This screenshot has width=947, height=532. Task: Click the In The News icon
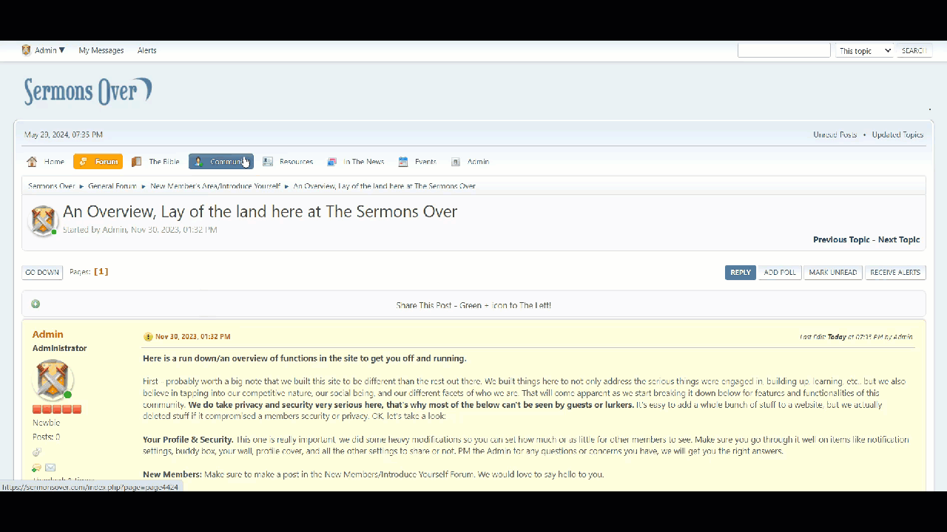332,162
